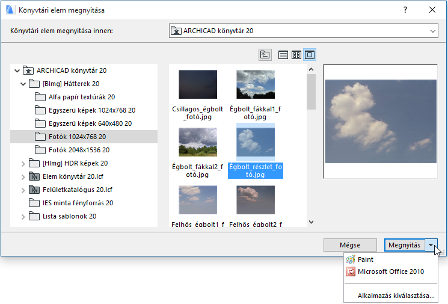
Task: Expand the Lista sablonok 20 node
Action: (23, 217)
